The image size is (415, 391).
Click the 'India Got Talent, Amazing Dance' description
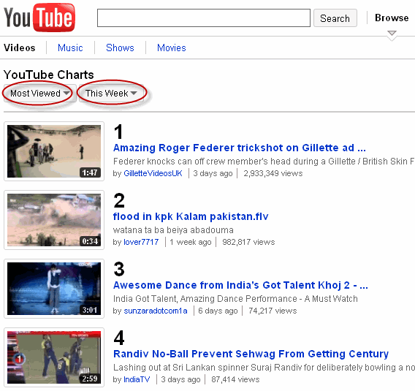[235, 299]
